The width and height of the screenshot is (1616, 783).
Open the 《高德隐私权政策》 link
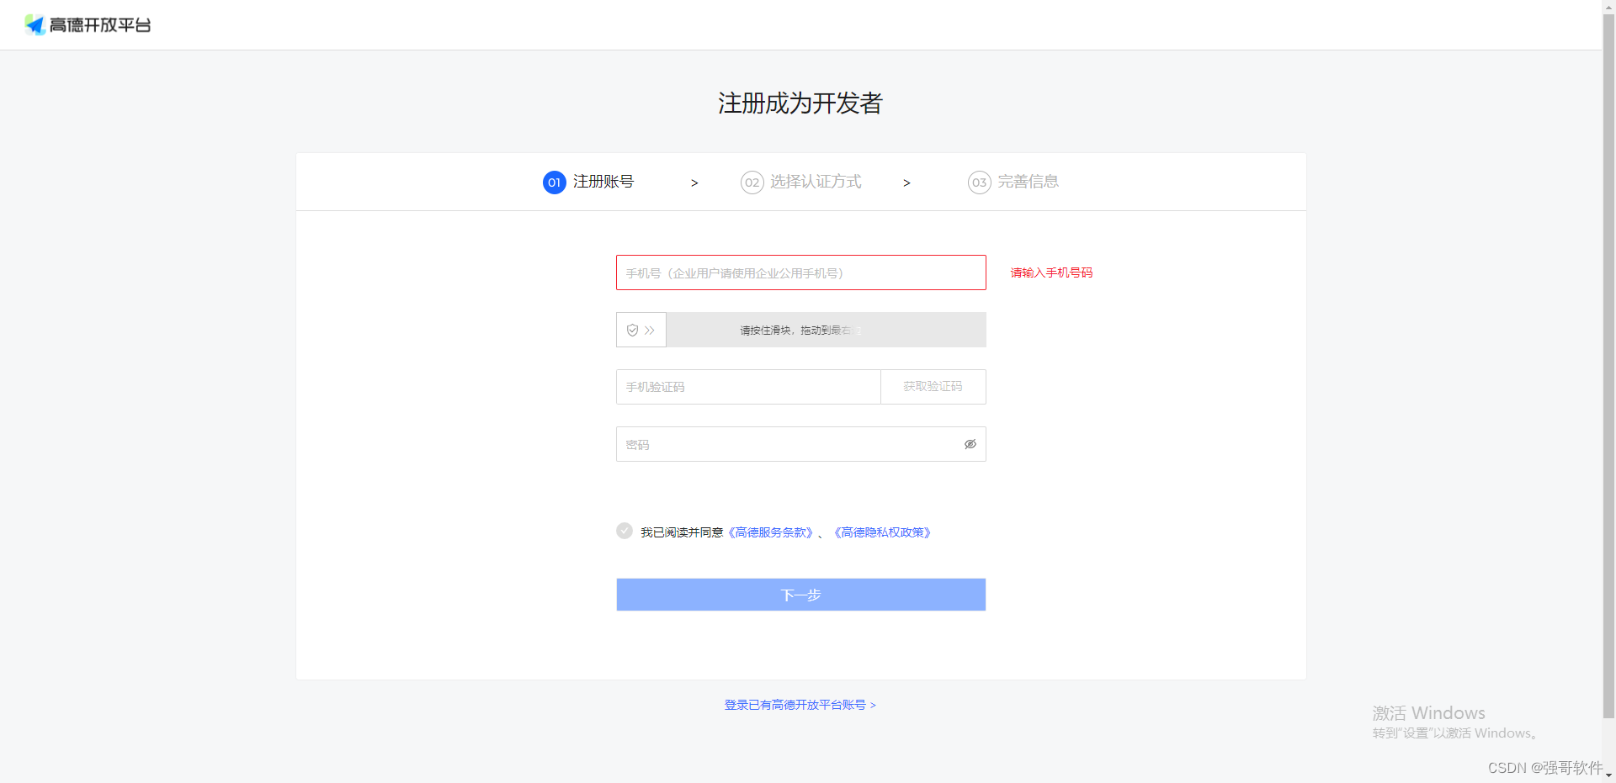click(x=882, y=532)
